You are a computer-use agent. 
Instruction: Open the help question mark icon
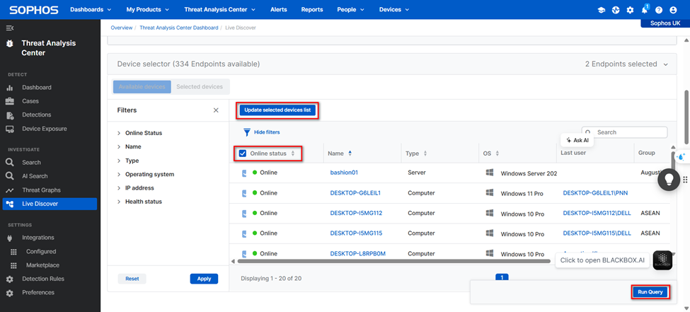[659, 10]
